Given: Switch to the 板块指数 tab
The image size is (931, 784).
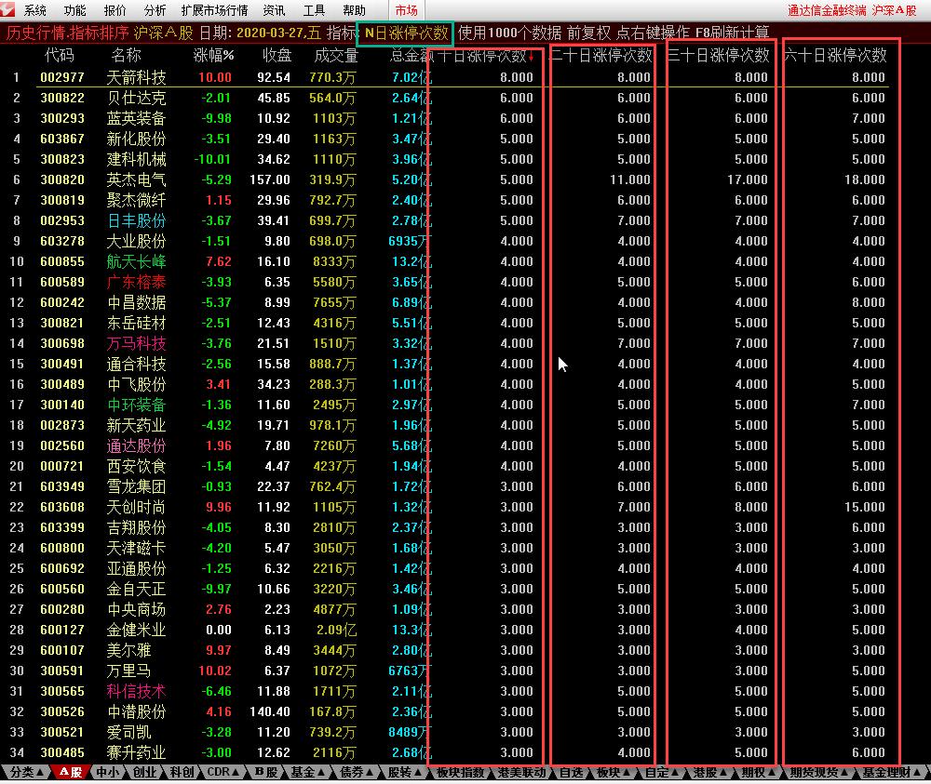Looking at the screenshot, I should [460, 772].
